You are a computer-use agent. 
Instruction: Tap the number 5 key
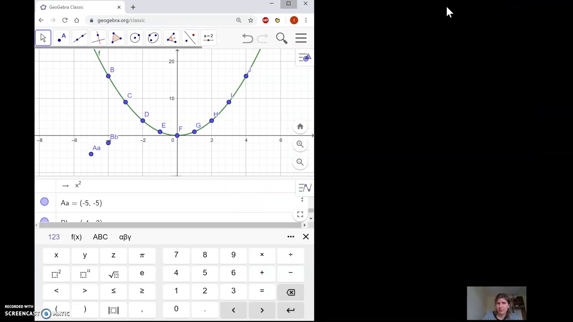coord(205,273)
